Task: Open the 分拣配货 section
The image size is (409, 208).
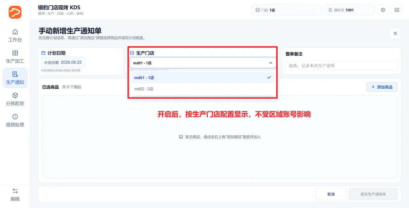Action: pyautogui.click(x=15, y=99)
